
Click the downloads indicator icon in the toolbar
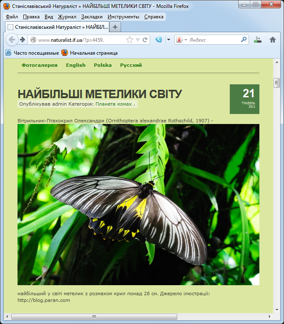(258, 40)
